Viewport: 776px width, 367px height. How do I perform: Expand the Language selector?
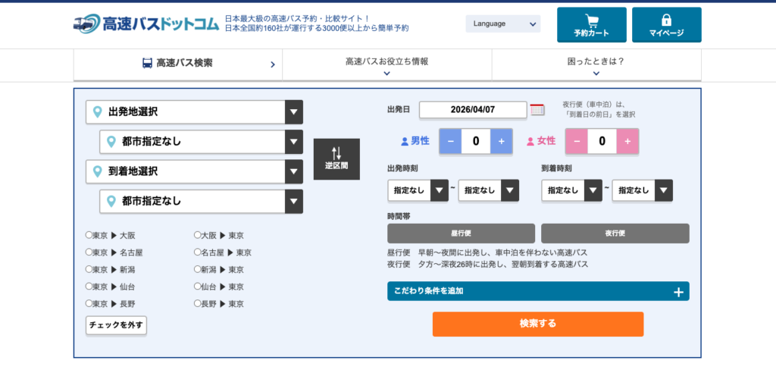click(502, 24)
